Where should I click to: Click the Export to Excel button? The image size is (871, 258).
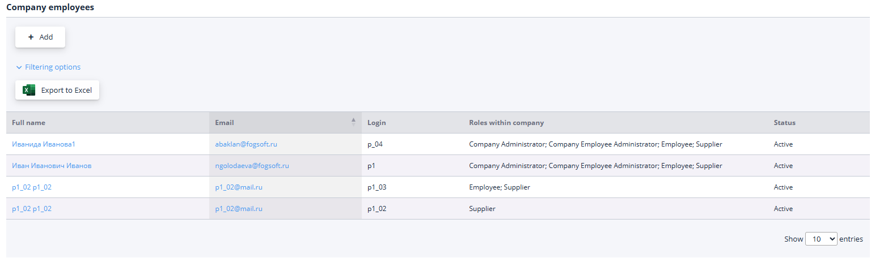coord(66,91)
